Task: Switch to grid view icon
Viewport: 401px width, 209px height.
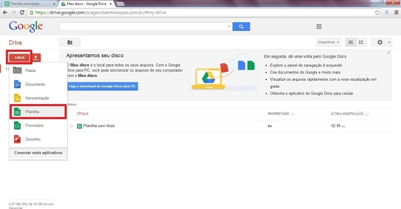Action: pos(361,42)
